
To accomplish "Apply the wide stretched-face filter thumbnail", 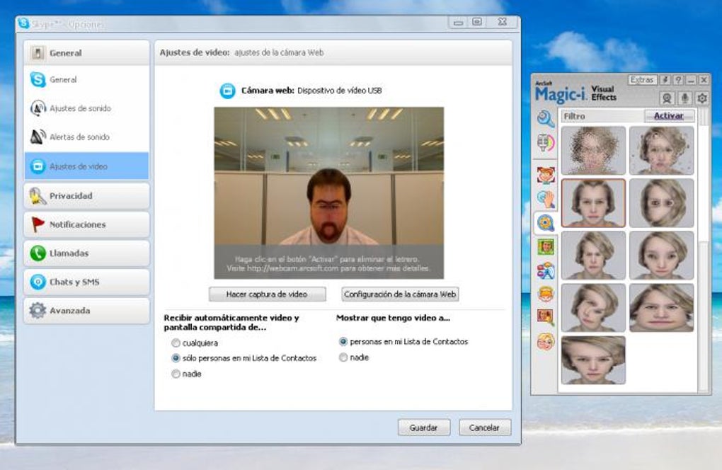I will [661, 307].
